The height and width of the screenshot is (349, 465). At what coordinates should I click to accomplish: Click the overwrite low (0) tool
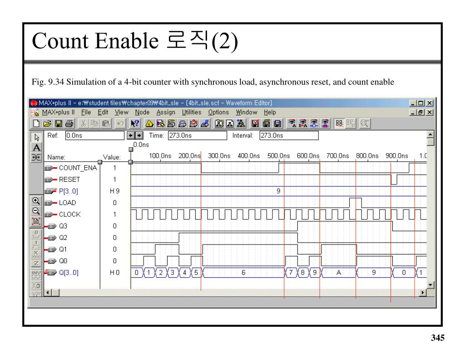click(36, 235)
